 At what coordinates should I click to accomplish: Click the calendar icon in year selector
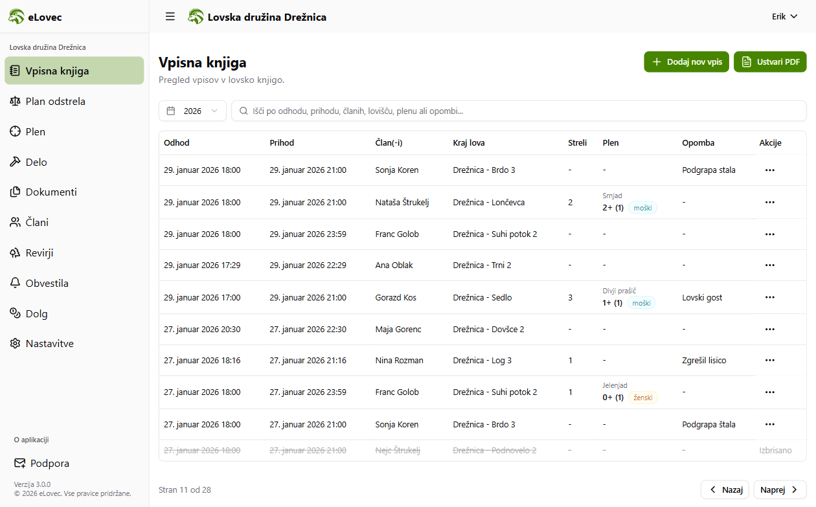tap(171, 111)
